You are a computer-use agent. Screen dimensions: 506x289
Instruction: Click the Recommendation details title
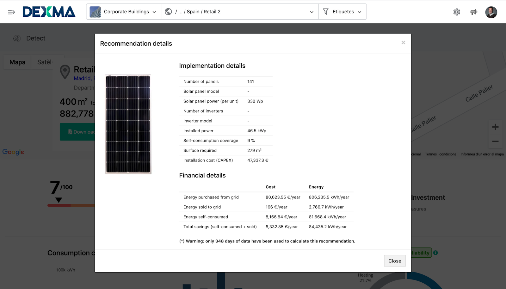click(136, 43)
